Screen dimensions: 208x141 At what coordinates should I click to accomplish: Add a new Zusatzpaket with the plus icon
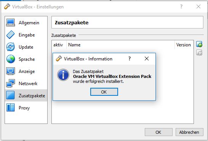pos(199,44)
